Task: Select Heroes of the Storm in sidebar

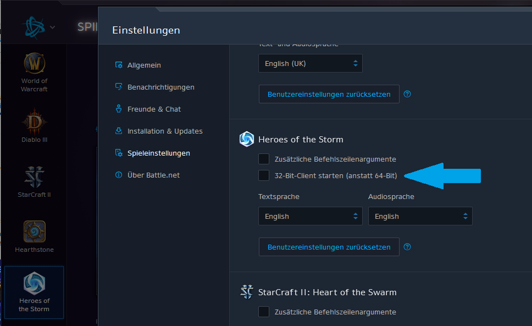Action: pos(34,292)
